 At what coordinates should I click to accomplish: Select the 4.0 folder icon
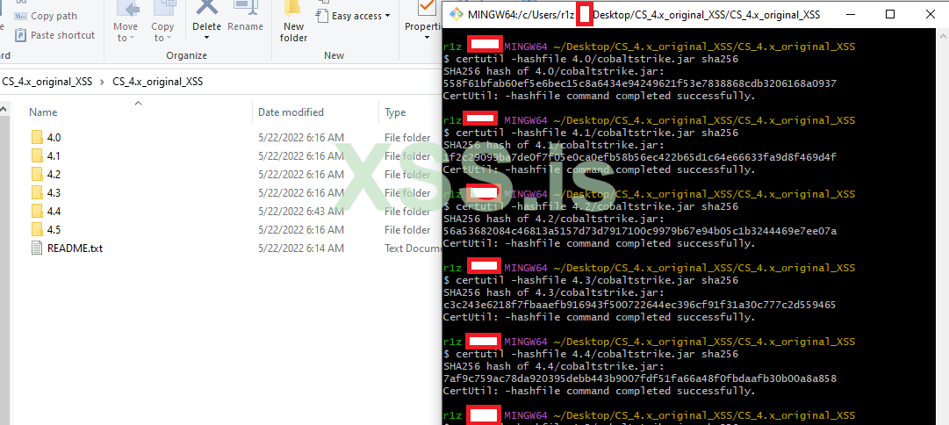tap(38, 138)
